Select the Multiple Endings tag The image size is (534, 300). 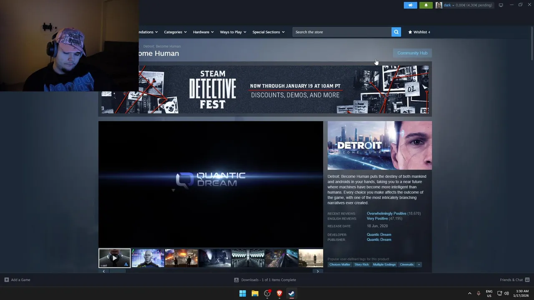(x=384, y=265)
